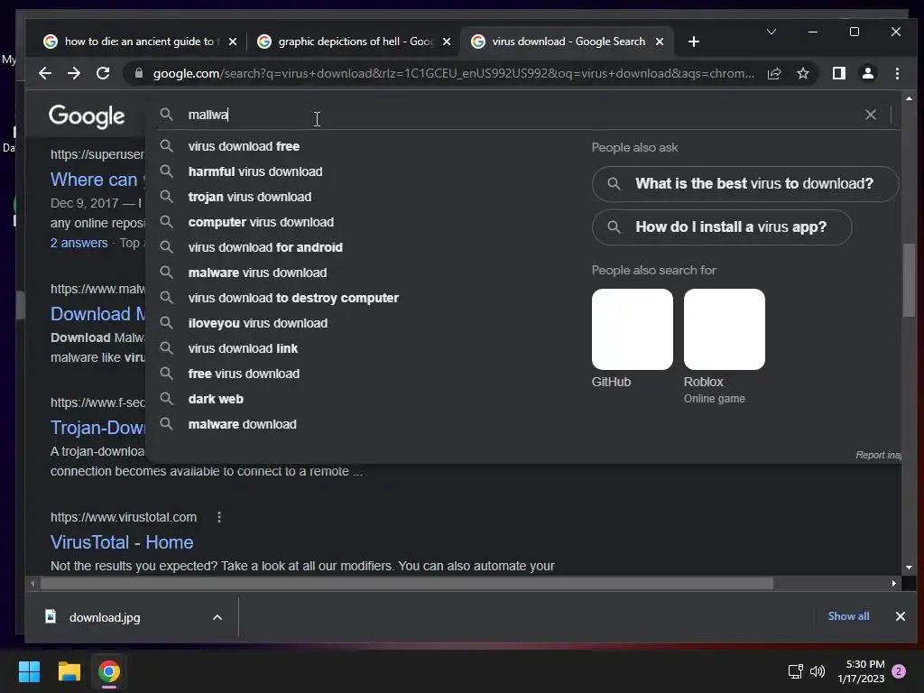Image resolution: width=924 pixels, height=693 pixels.
Task: Click the '2 answers' link
Action: pos(79,243)
